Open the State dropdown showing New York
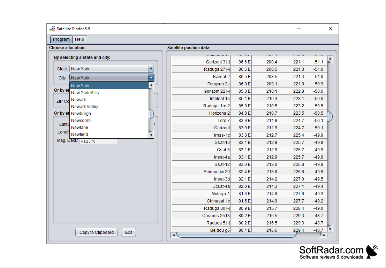This screenshot has width=386, height=268. pyautogui.click(x=112, y=69)
